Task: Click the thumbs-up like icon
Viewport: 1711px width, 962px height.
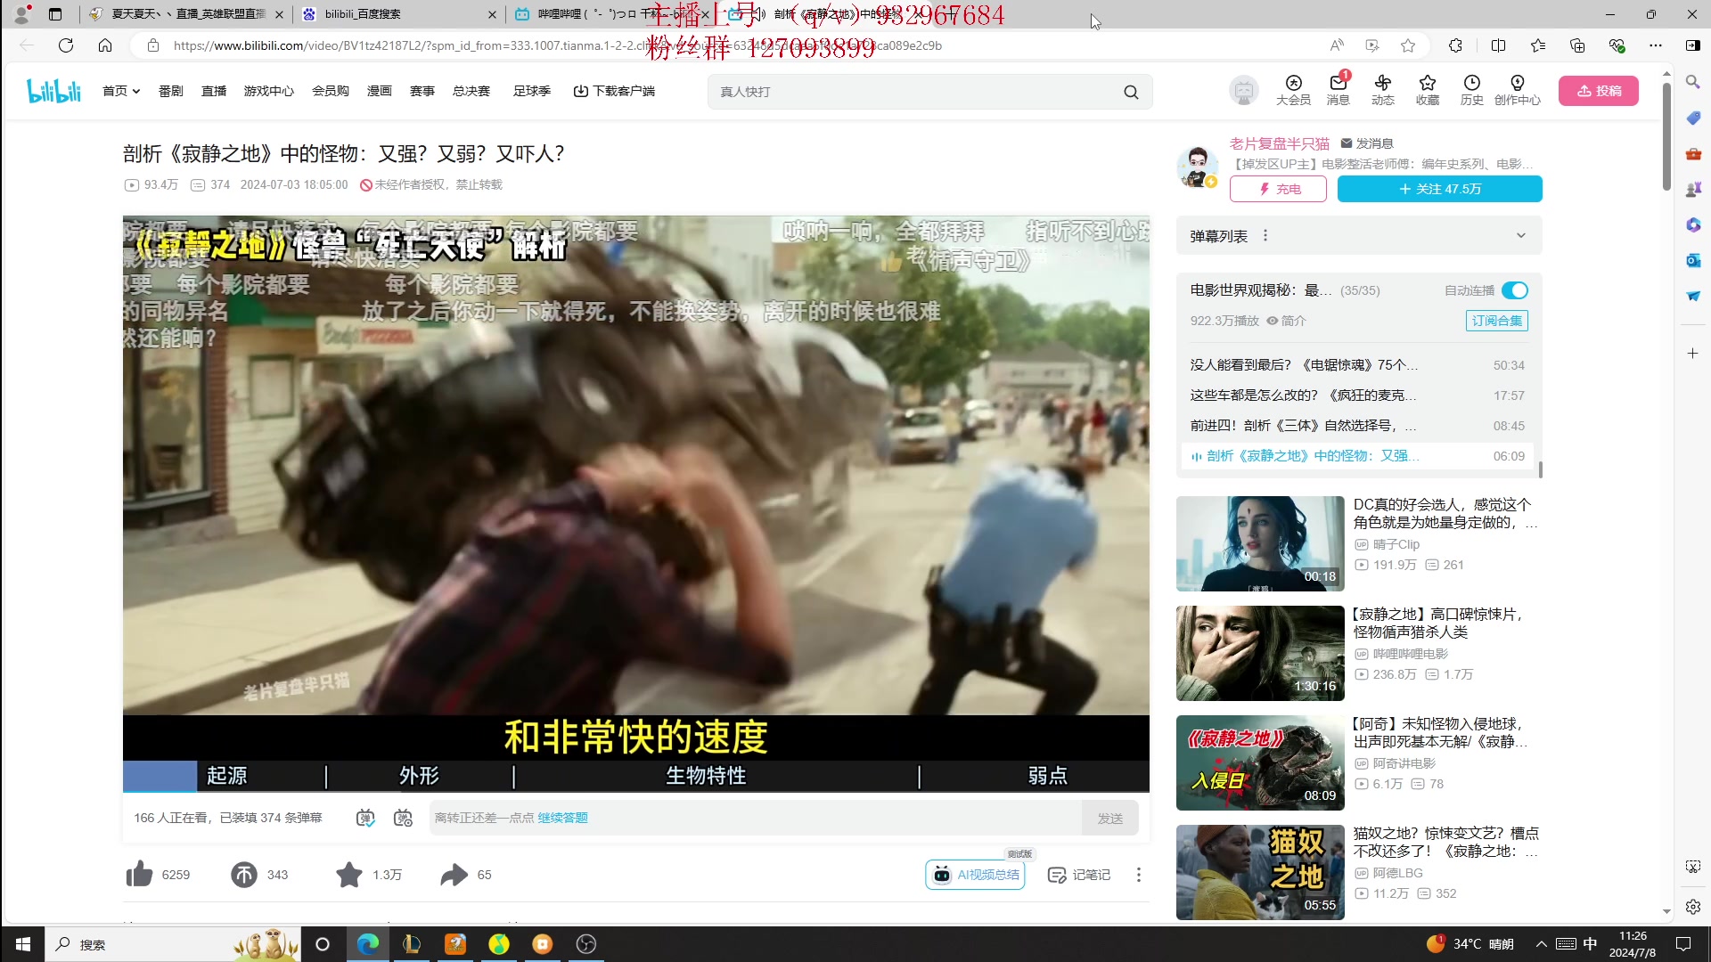Action: coord(139,875)
